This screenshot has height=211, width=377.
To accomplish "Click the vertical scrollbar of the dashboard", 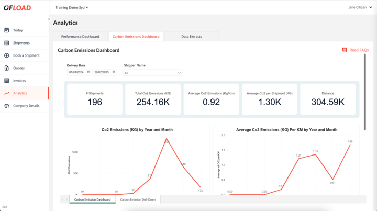I will (364, 89).
